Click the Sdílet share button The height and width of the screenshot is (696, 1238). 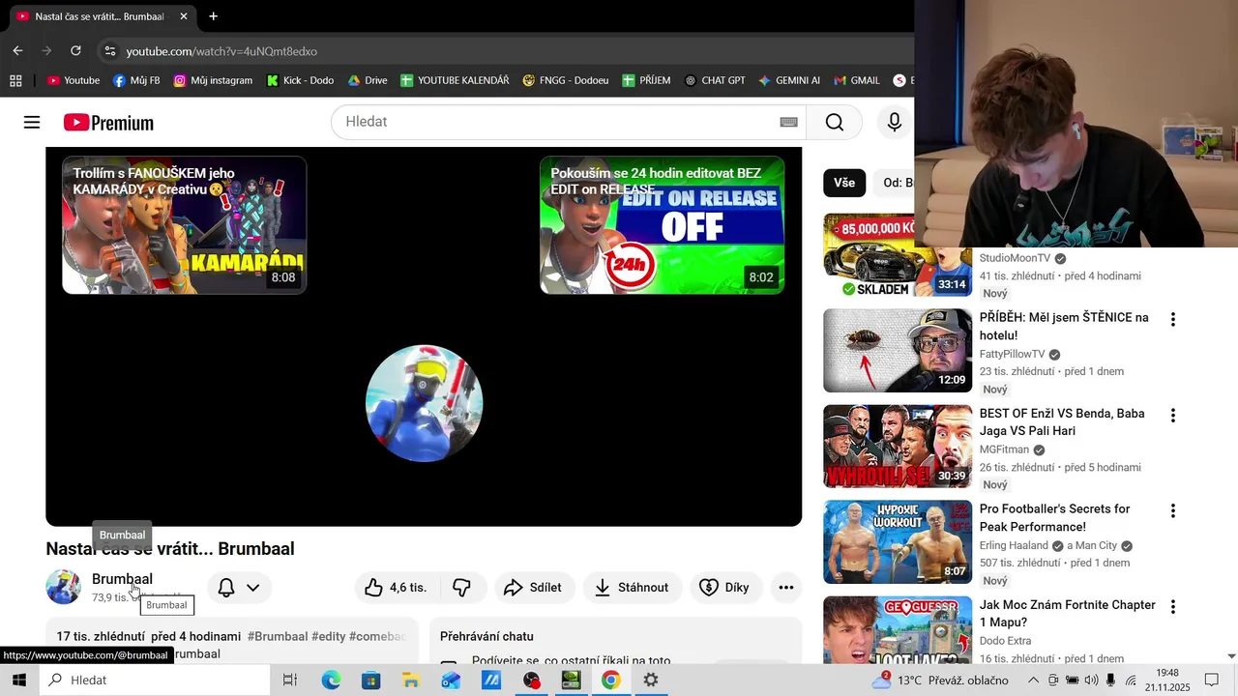point(534,588)
